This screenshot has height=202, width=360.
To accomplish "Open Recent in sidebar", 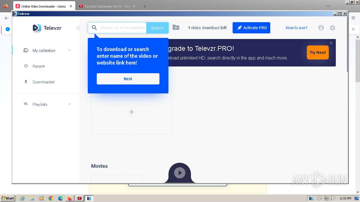I will [39, 66].
